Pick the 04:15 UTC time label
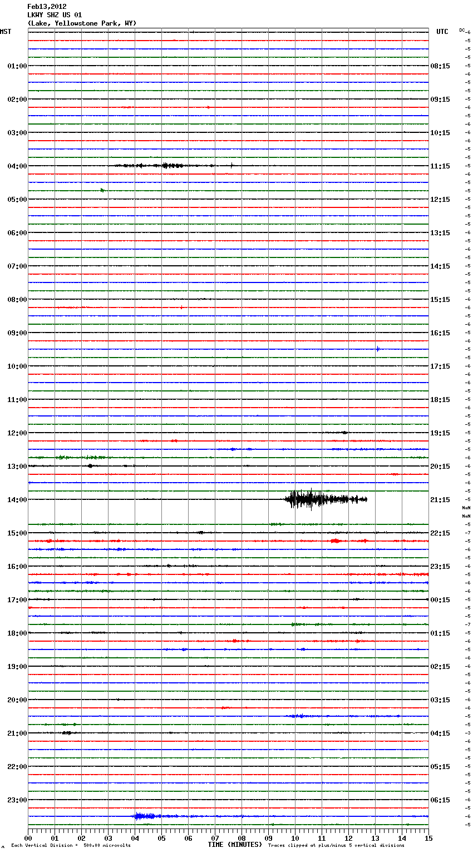This screenshot has height=853, width=473. point(440,733)
